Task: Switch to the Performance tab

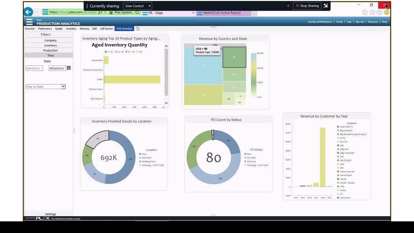Action: point(45,29)
